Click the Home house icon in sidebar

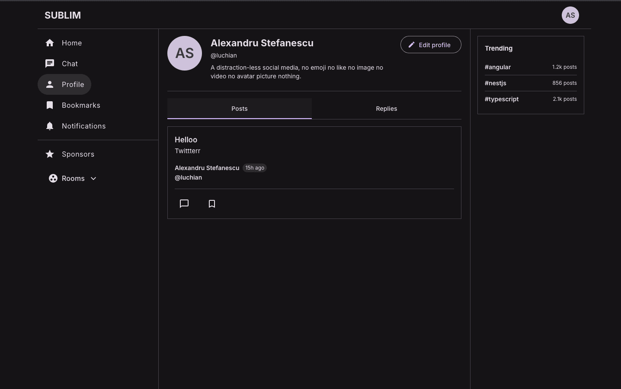(50, 43)
